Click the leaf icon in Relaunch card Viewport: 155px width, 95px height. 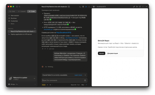(x=11, y=79)
